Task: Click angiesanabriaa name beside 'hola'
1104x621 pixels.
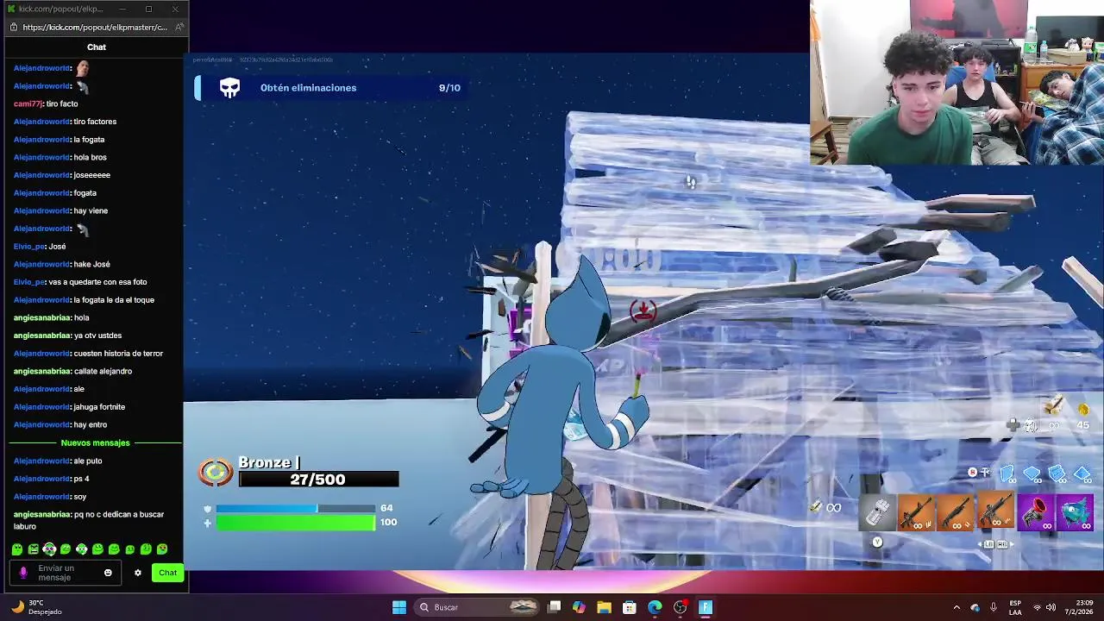Action: coord(42,317)
